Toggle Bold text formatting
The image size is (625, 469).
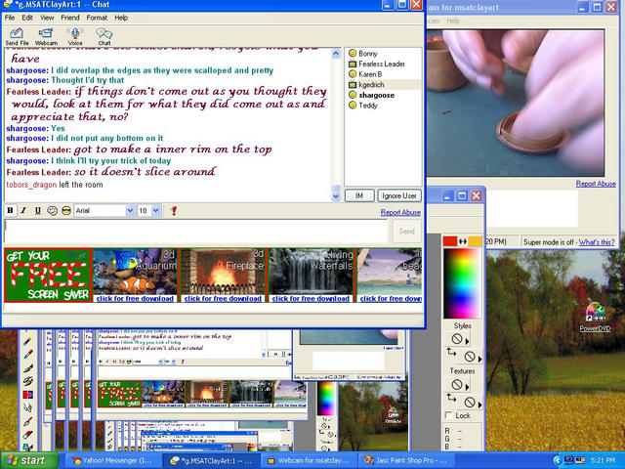[x=11, y=211]
